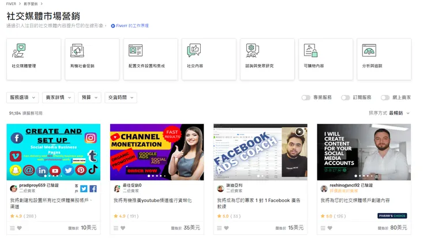Image resolution: width=427 pixels, height=243 pixels.
Task: Open gig title 我將創建和設置所有社交媒體業務帳戶
Action: [x=51, y=203]
